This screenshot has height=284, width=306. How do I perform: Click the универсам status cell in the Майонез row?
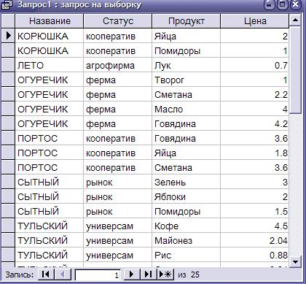(118, 240)
